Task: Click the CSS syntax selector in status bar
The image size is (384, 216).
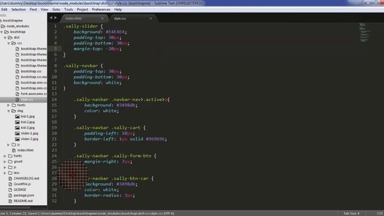Action: [x=380, y=214]
